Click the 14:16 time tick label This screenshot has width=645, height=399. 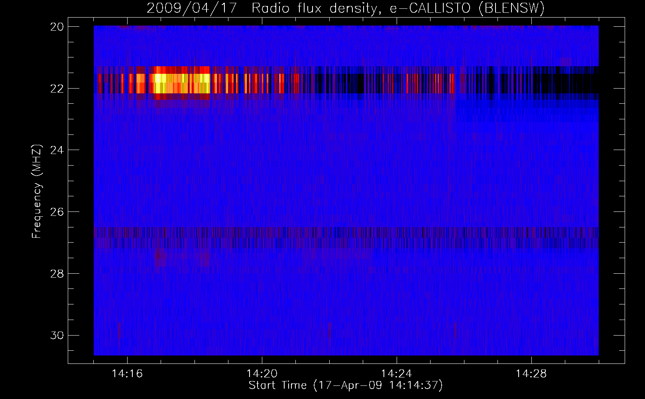click(127, 374)
